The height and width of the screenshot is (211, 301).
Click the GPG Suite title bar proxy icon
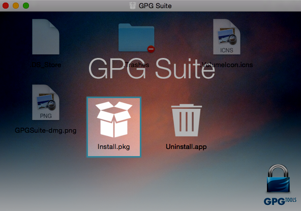coord(133,6)
